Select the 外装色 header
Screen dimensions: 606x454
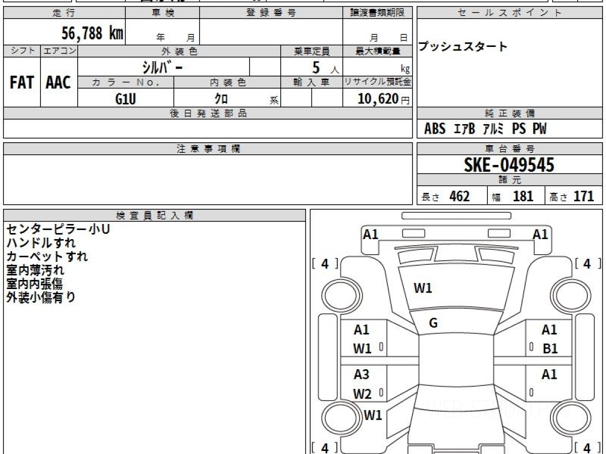tap(179, 51)
